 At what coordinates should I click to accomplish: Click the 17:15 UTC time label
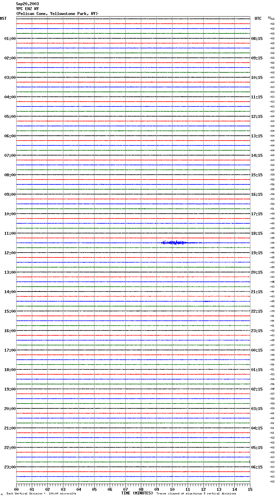coord(257,214)
